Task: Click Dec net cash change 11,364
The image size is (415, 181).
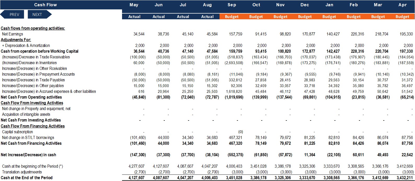Action: pyautogui.click(x=310, y=155)
